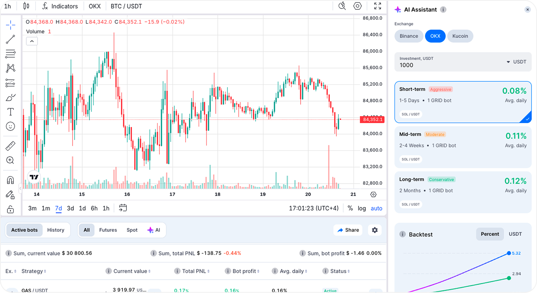537x293 pixels.
Task: Toggle Percent view in Backtest panel
Action: click(x=490, y=234)
